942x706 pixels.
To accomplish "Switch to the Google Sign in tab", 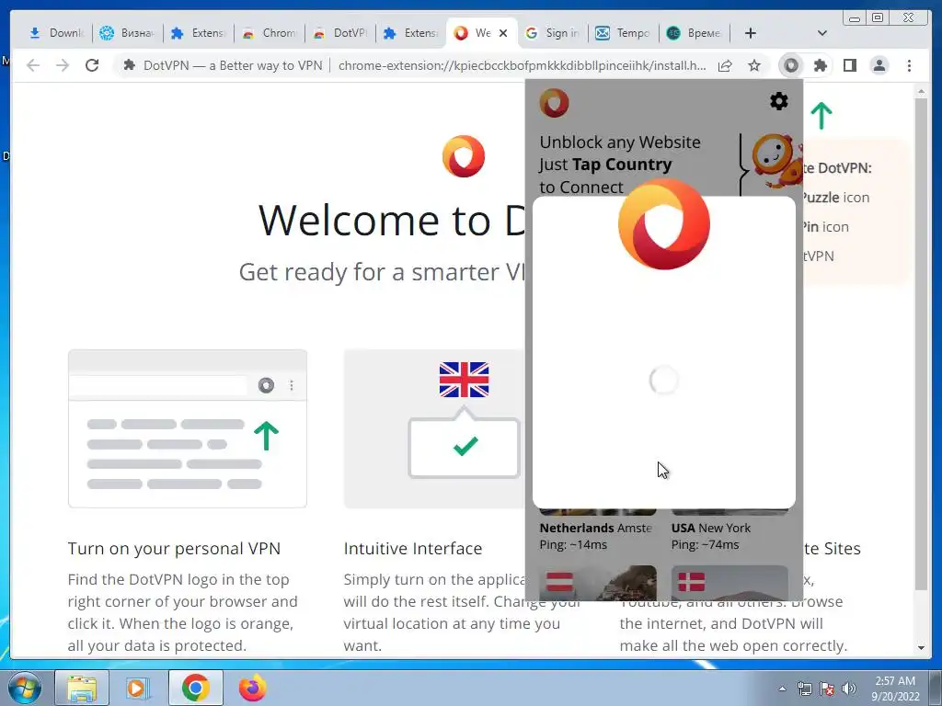I will coord(552,33).
